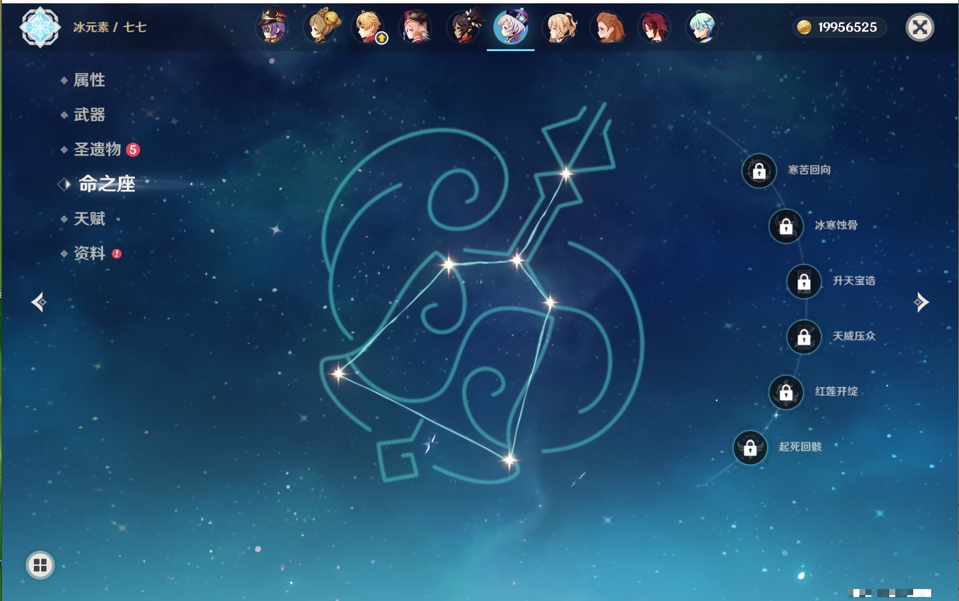Select the light blue-haired character avatar
This screenshot has height=601, width=959.
701,27
